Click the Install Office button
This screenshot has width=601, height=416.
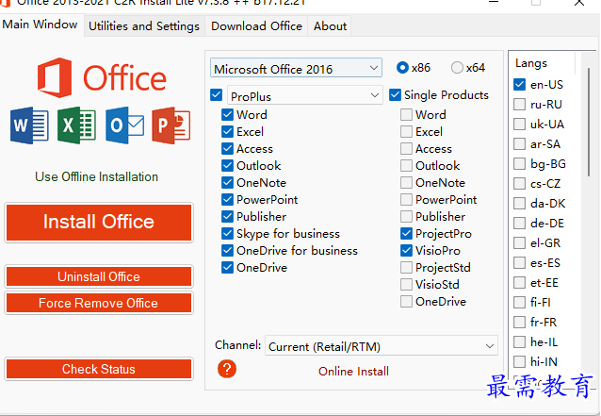(x=99, y=223)
